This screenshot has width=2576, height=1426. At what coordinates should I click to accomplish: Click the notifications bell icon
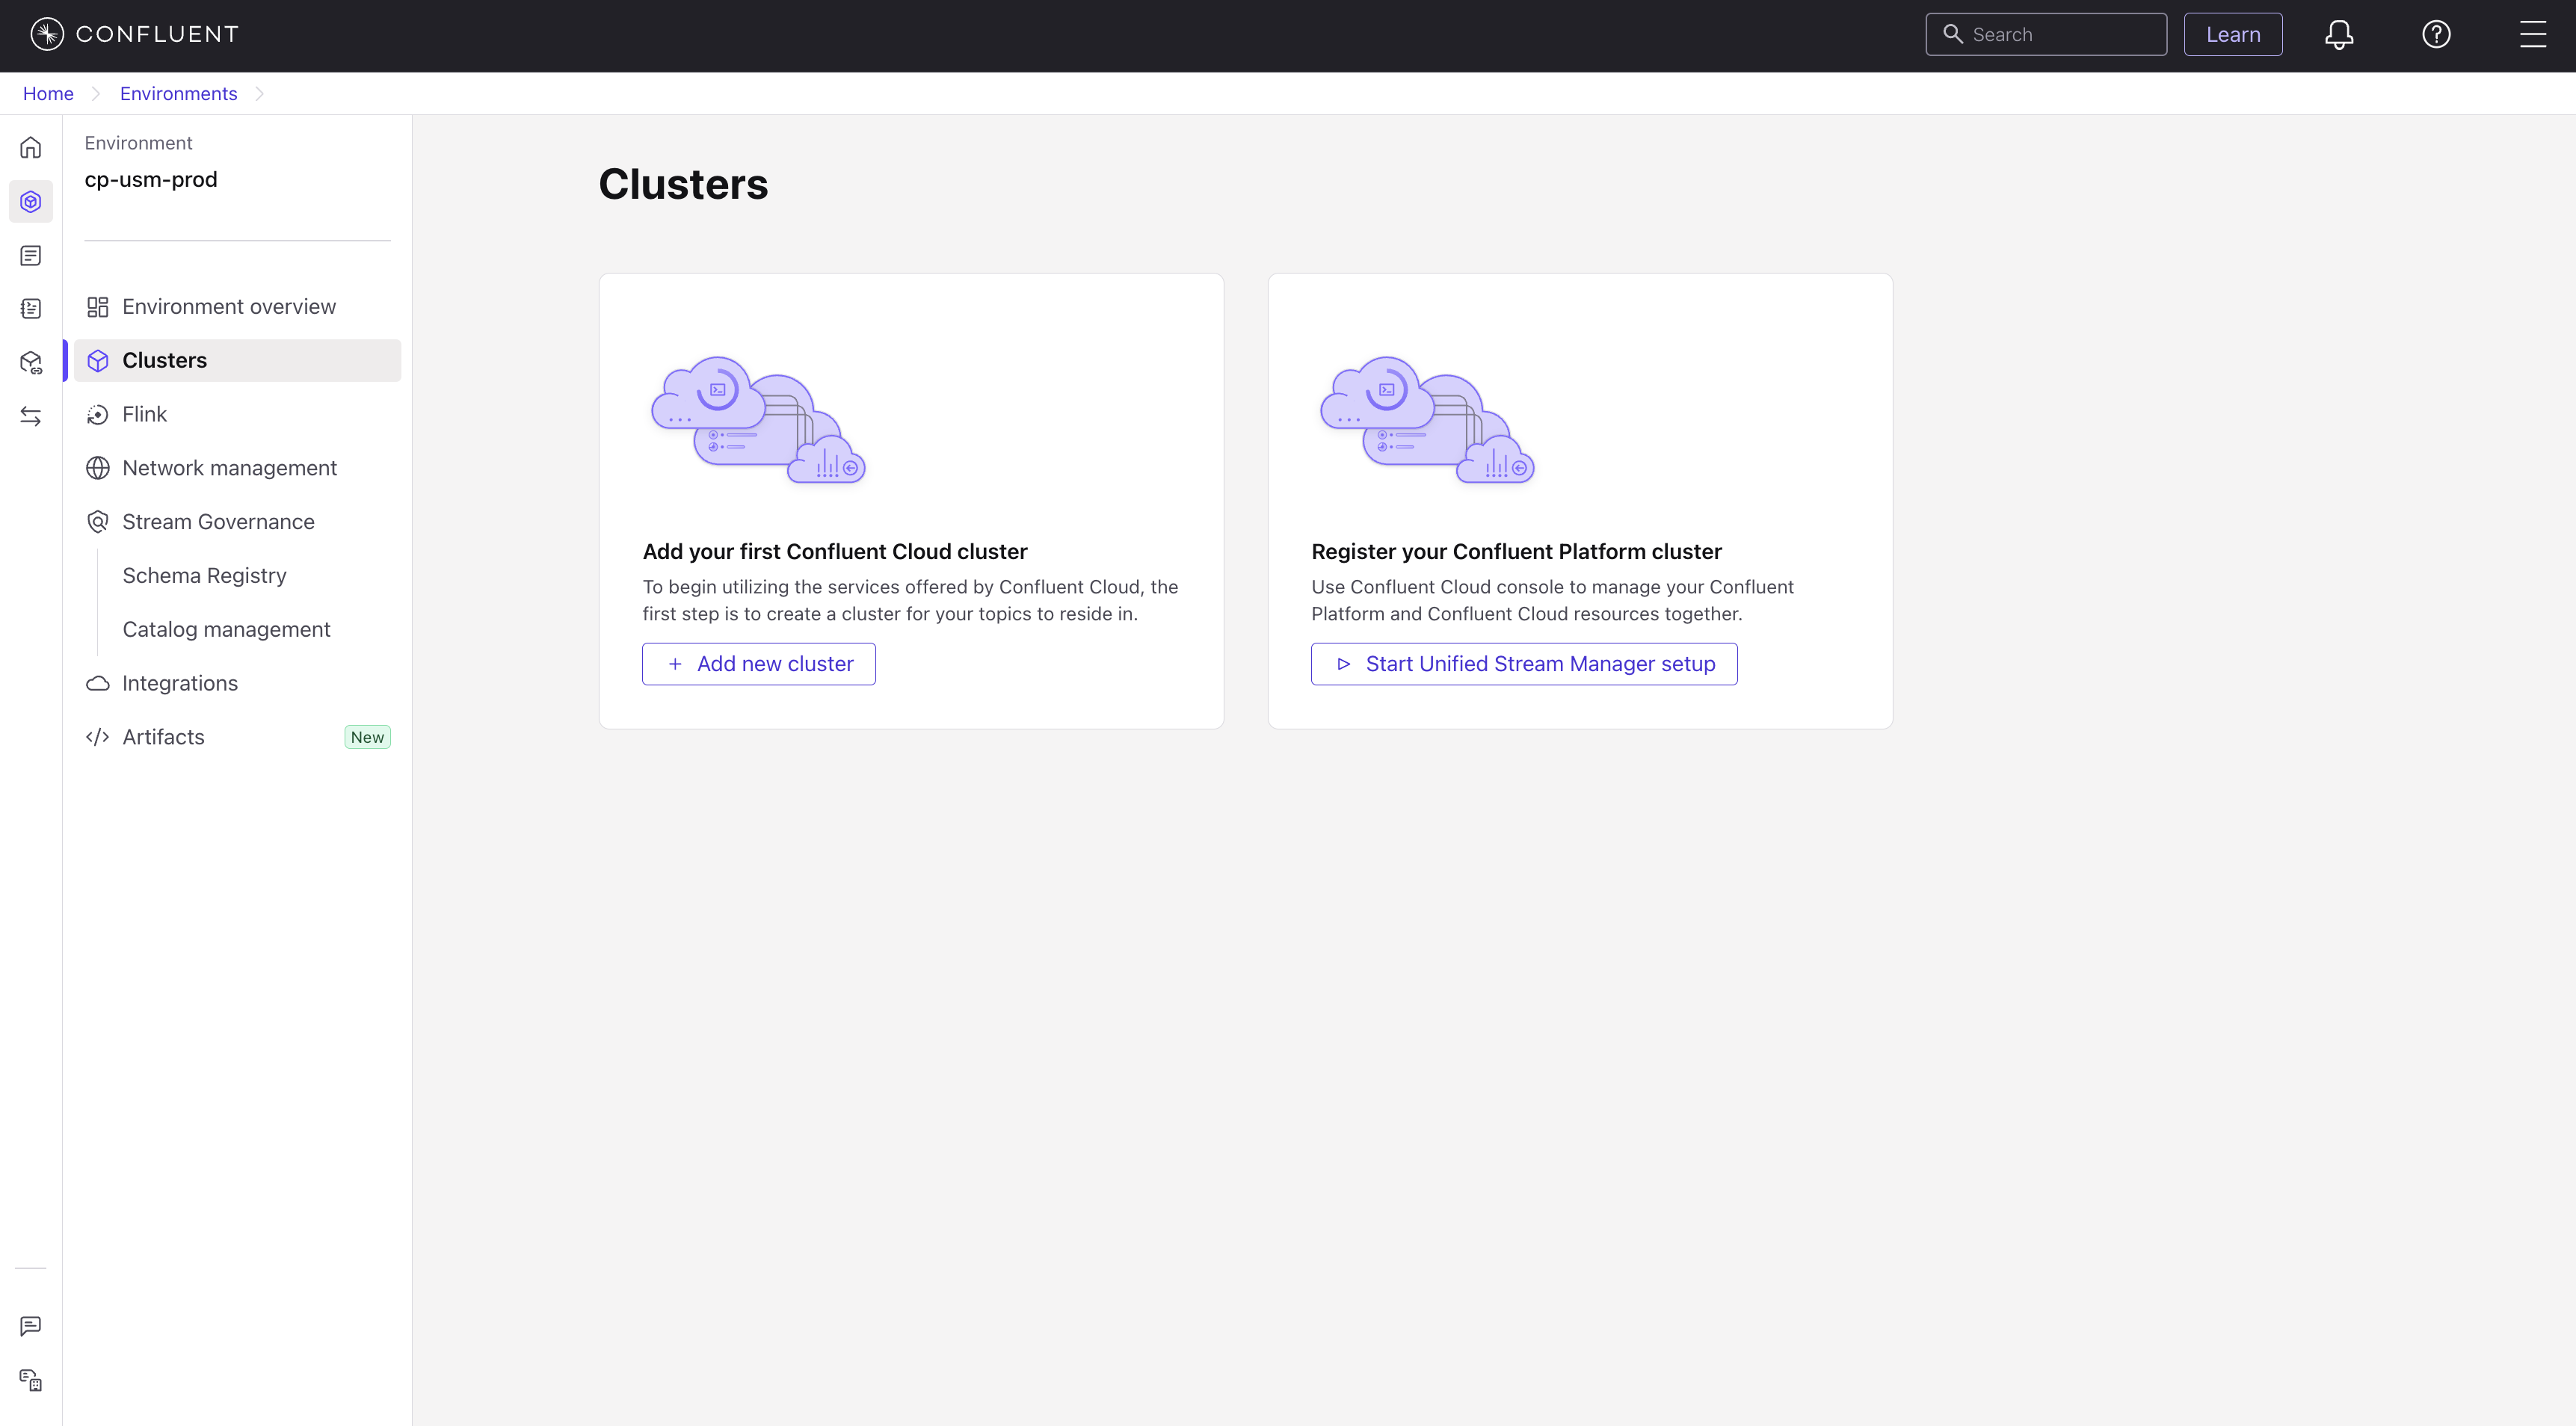click(x=2338, y=35)
